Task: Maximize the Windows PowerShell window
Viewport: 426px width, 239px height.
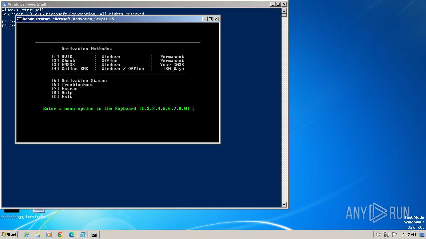Action: 278,4
